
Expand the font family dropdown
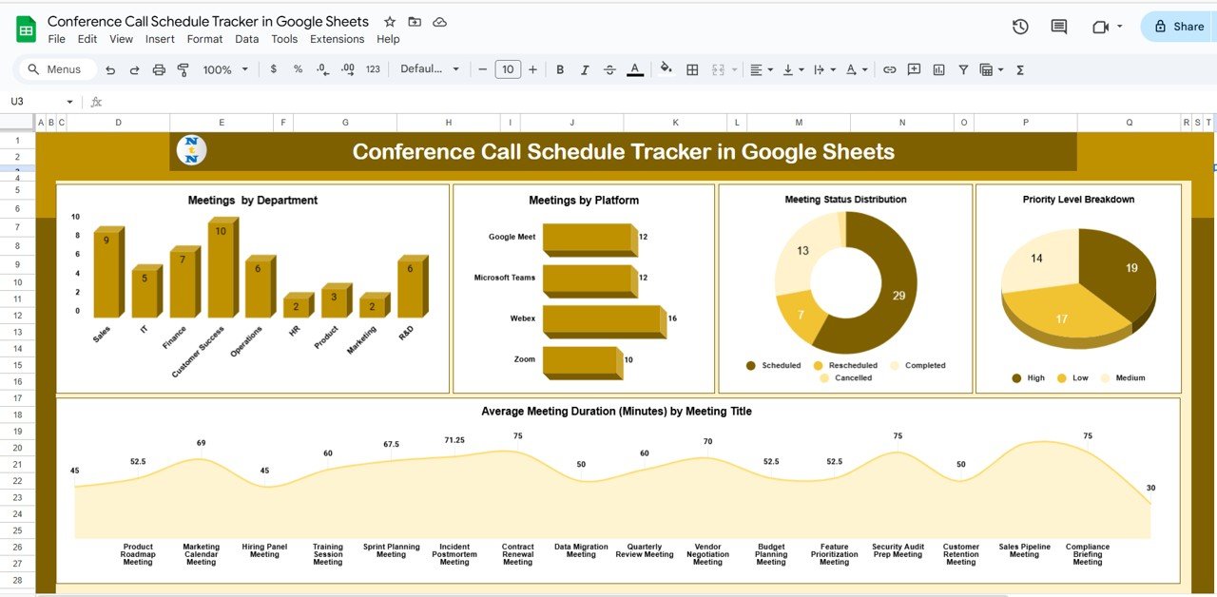[430, 69]
